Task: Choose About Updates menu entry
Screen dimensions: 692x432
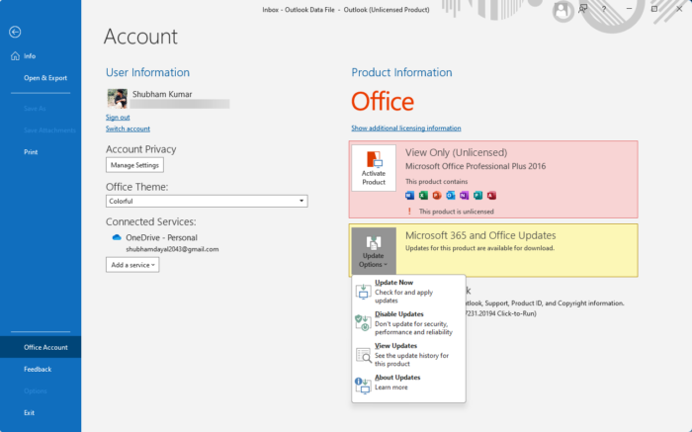Action: (408, 383)
